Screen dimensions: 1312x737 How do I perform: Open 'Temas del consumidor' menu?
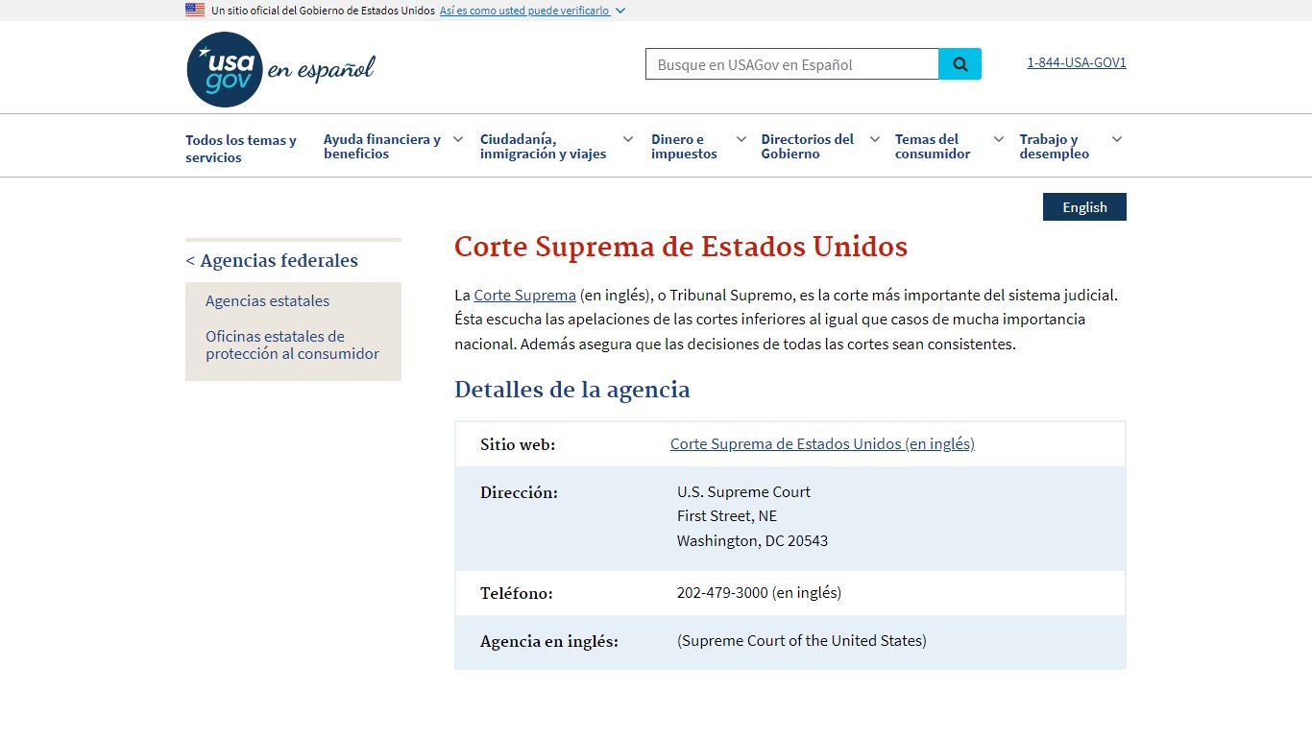[933, 146]
